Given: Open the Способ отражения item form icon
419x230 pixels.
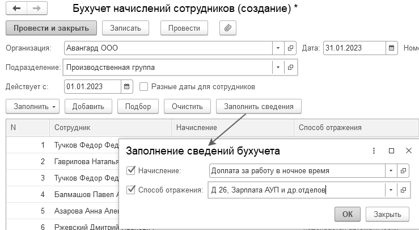Looking at the screenshot, I should [403, 190].
